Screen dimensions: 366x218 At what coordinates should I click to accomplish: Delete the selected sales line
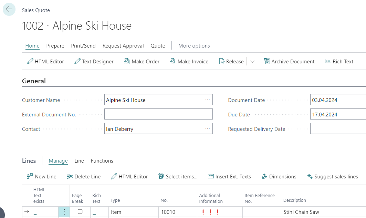click(83, 177)
